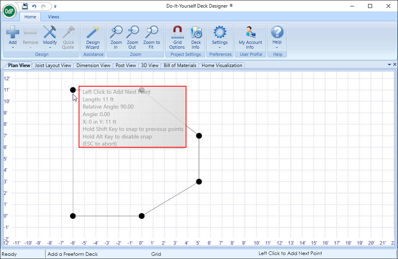The height and width of the screenshot is (259, 398).
Task: Undo last action in quick access toolbar
Action: [x=34, y=6]
